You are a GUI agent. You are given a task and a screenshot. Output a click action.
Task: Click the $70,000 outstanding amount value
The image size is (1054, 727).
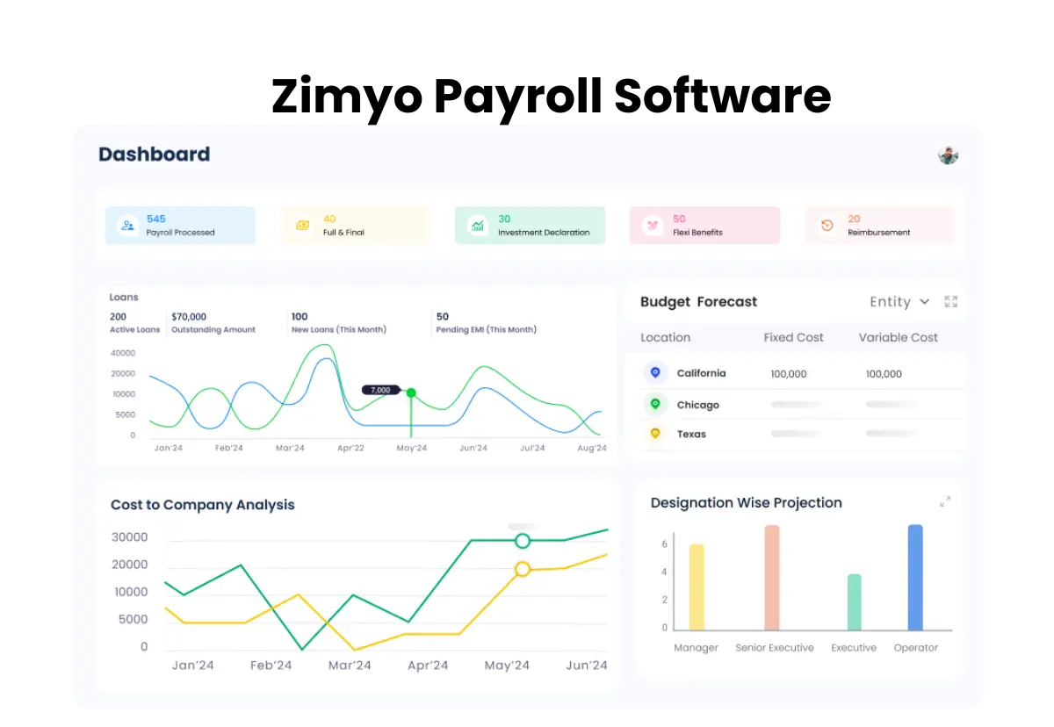click(189, 317)
